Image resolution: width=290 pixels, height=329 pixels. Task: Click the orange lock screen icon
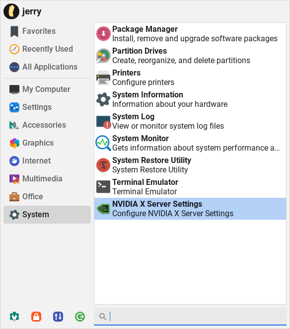pyautogui.click(x=36, y=317)
